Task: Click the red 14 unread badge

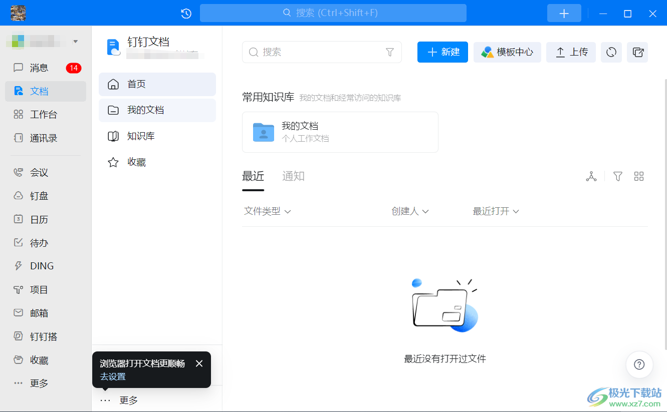Action: (x=74, y=68)
